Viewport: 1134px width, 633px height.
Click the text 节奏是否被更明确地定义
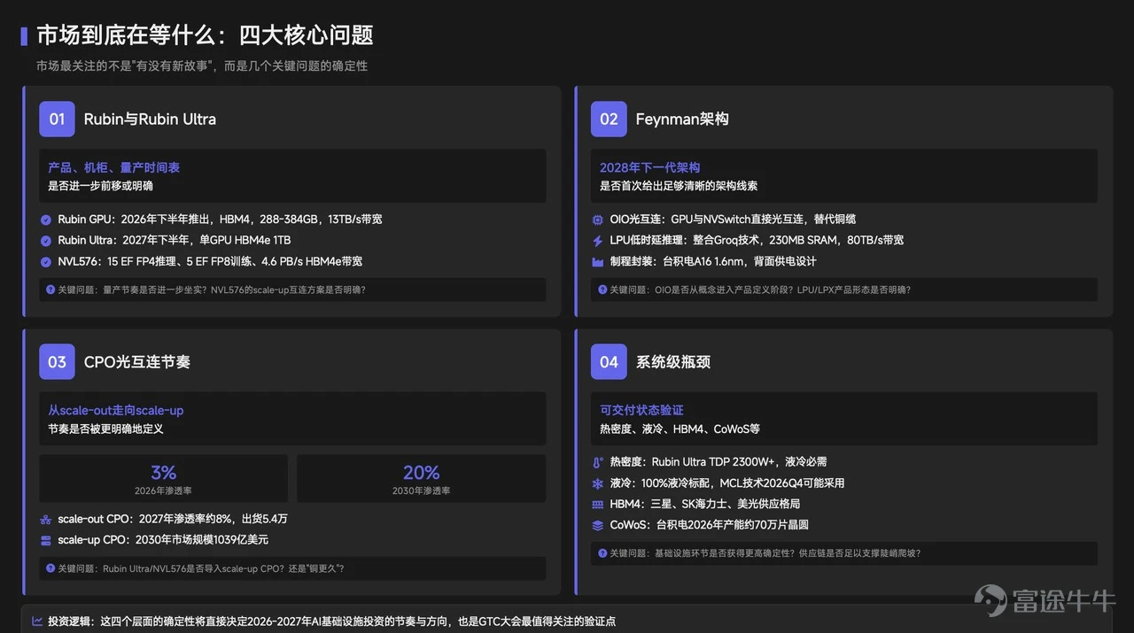point(106,429)
